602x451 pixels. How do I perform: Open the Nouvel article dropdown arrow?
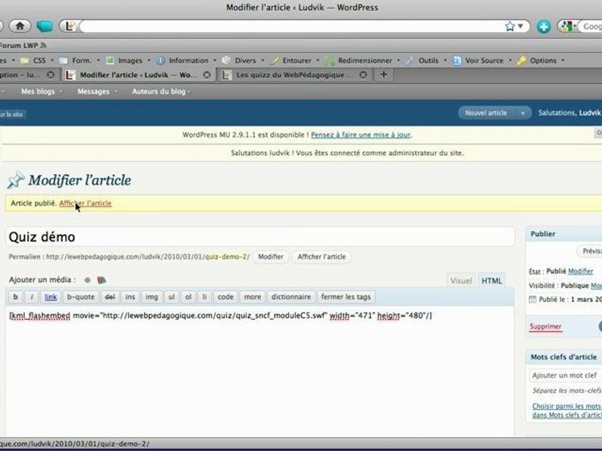click(522, 113)
